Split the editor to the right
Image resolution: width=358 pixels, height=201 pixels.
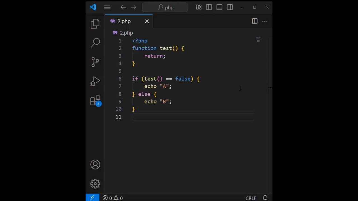[255, 21]
